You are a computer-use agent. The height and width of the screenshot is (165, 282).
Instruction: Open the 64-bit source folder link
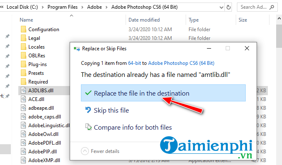[134, 63]
